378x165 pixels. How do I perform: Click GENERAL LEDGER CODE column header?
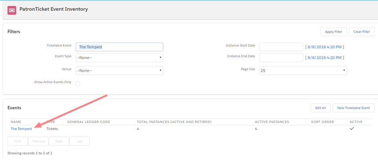click(88, 122)
